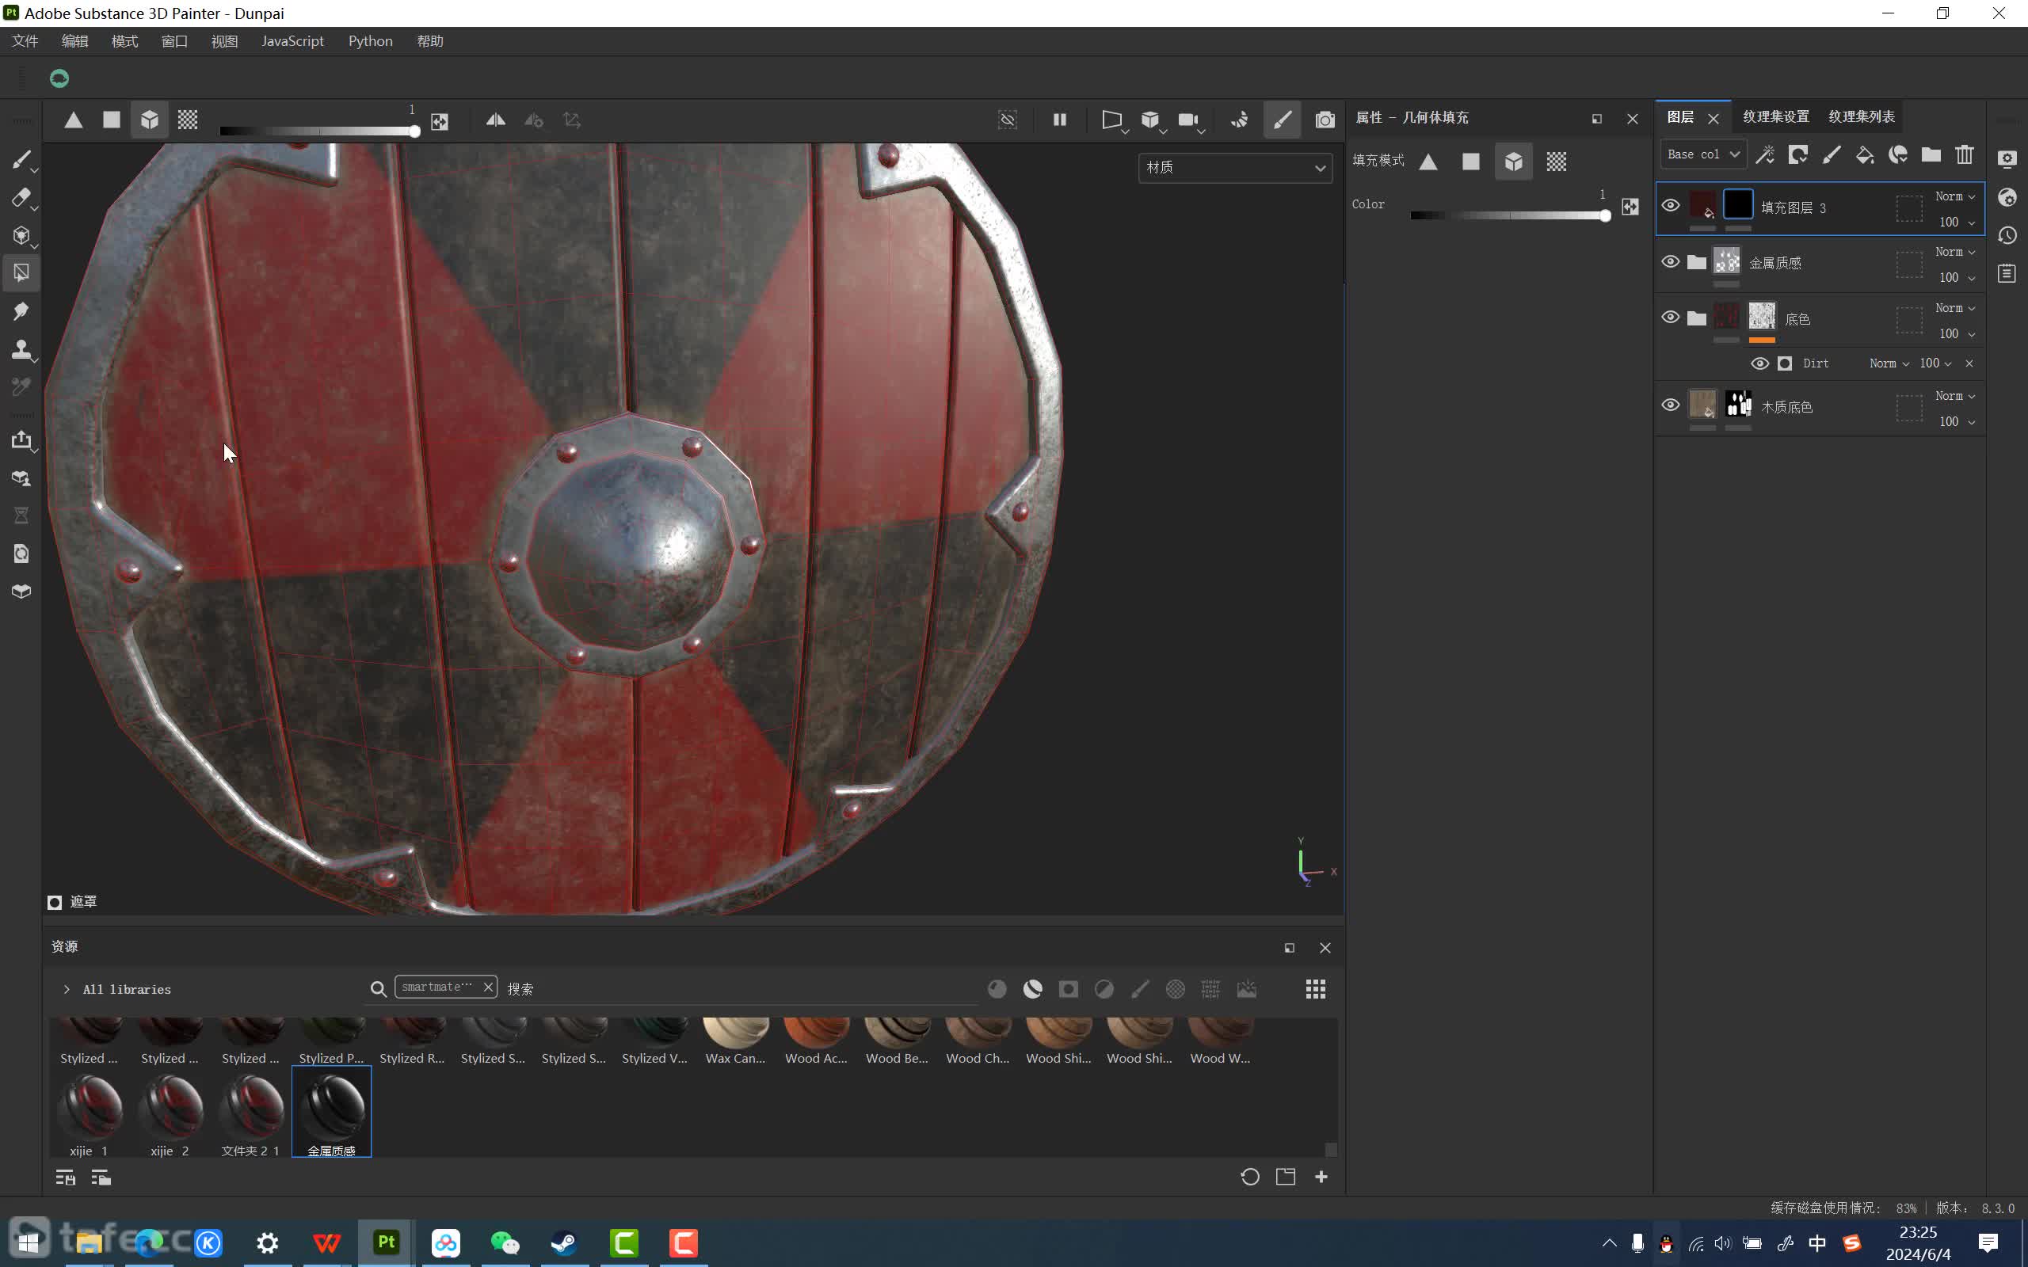Click the black mask of 填充图层 3
This screenshot has height=1267, width=2028.
pos(1738,204)
